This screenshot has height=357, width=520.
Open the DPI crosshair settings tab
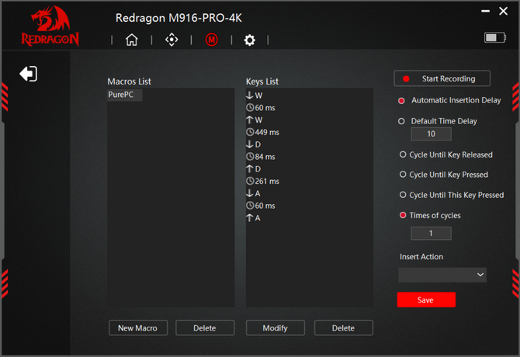(172, 40)
